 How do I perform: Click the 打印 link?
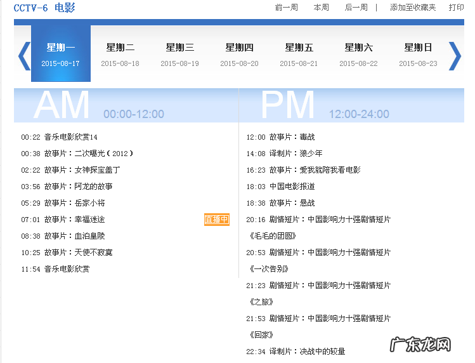point(456,8)
